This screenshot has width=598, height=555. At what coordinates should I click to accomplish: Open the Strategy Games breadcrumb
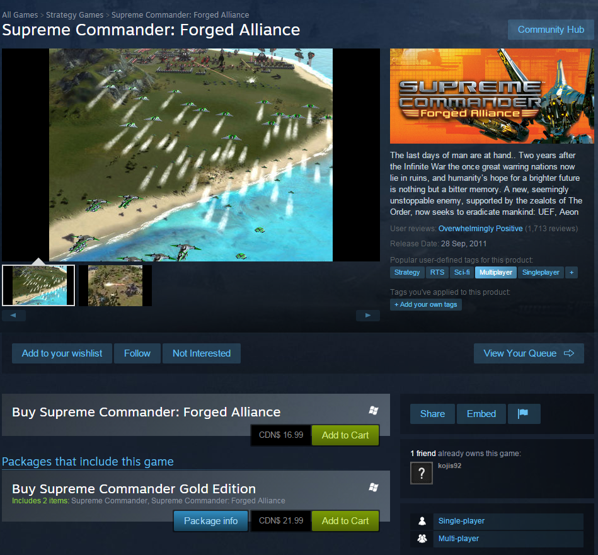(75, 15)
